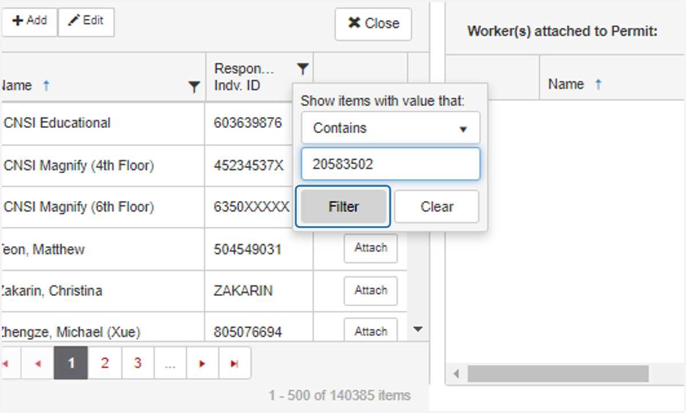Go to page 2 in pager

coord(105,363)
